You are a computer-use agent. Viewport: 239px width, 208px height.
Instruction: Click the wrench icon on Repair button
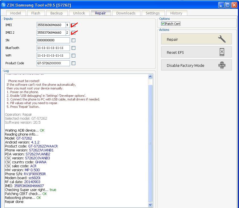222,39
